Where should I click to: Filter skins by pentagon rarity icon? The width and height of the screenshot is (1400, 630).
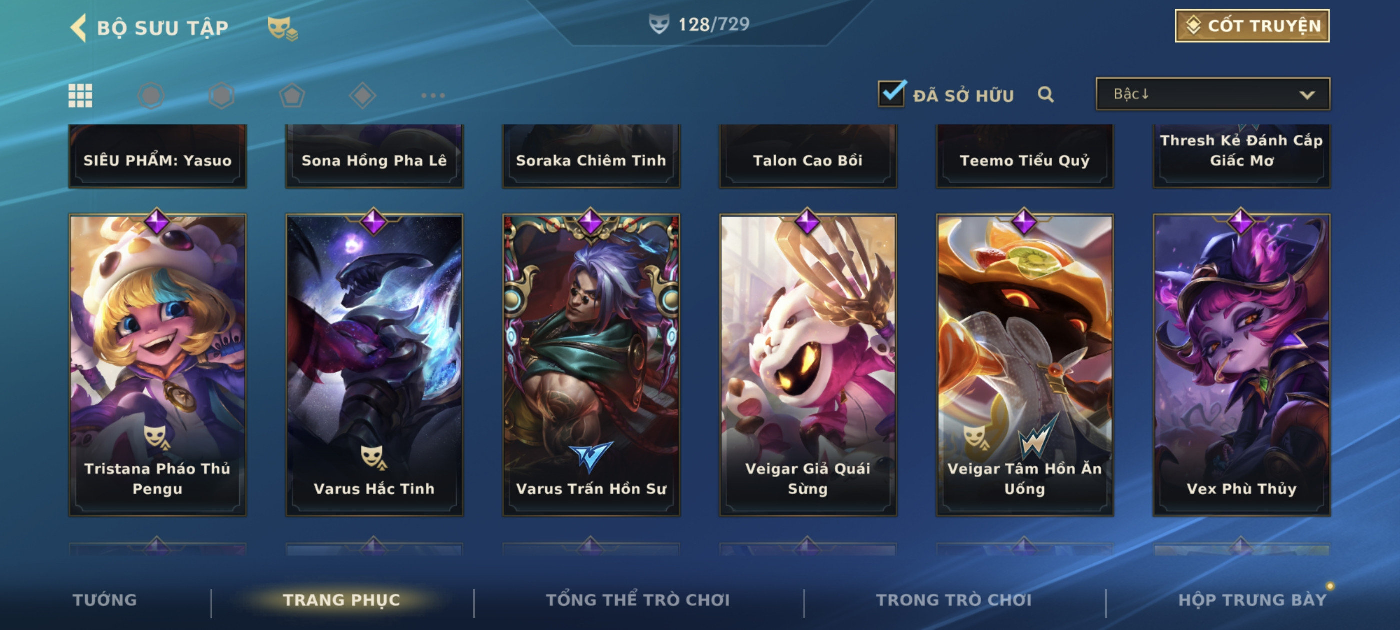292,95
